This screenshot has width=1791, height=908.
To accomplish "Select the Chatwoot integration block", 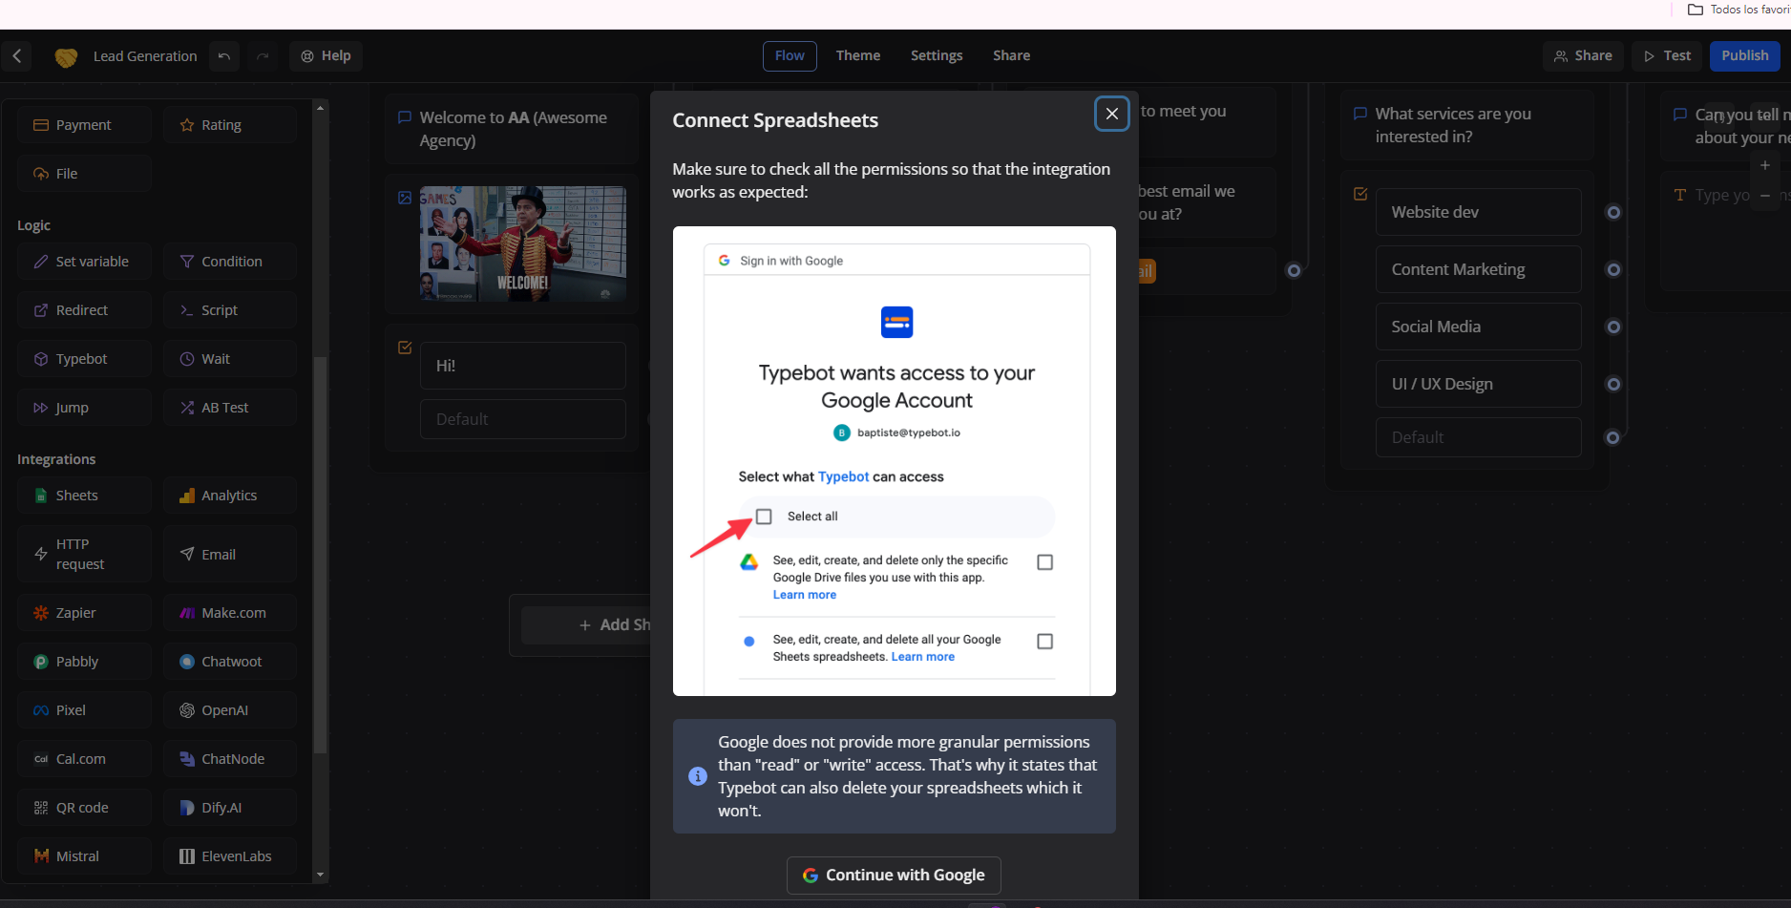I will pos(229,662).
